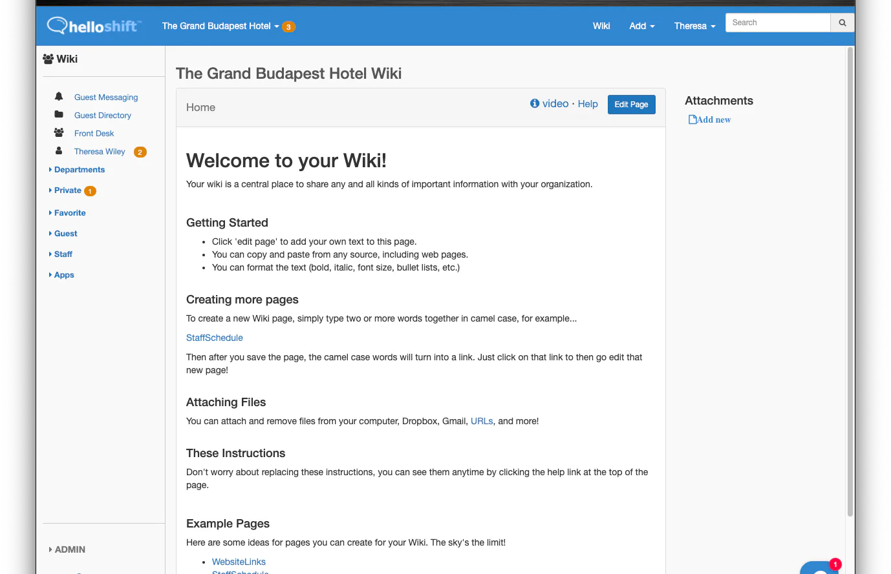Expand the Apps section
The image size is (891, 574).
click(61, 275)
